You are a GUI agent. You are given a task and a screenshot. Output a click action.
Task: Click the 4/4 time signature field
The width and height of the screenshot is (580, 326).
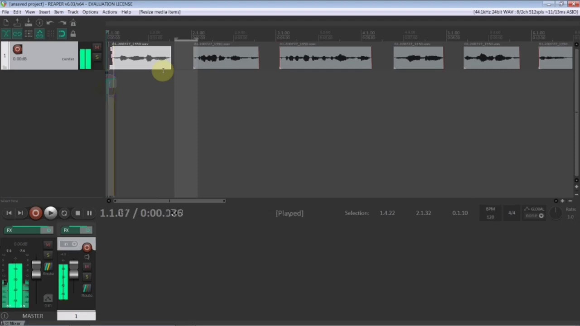click(x=512, y=213)
